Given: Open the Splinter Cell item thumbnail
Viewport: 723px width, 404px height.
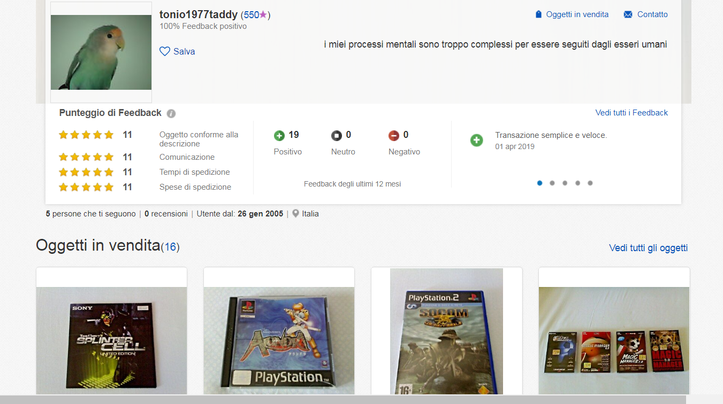Looking at the screenshot, I should [x=111, y=340].
